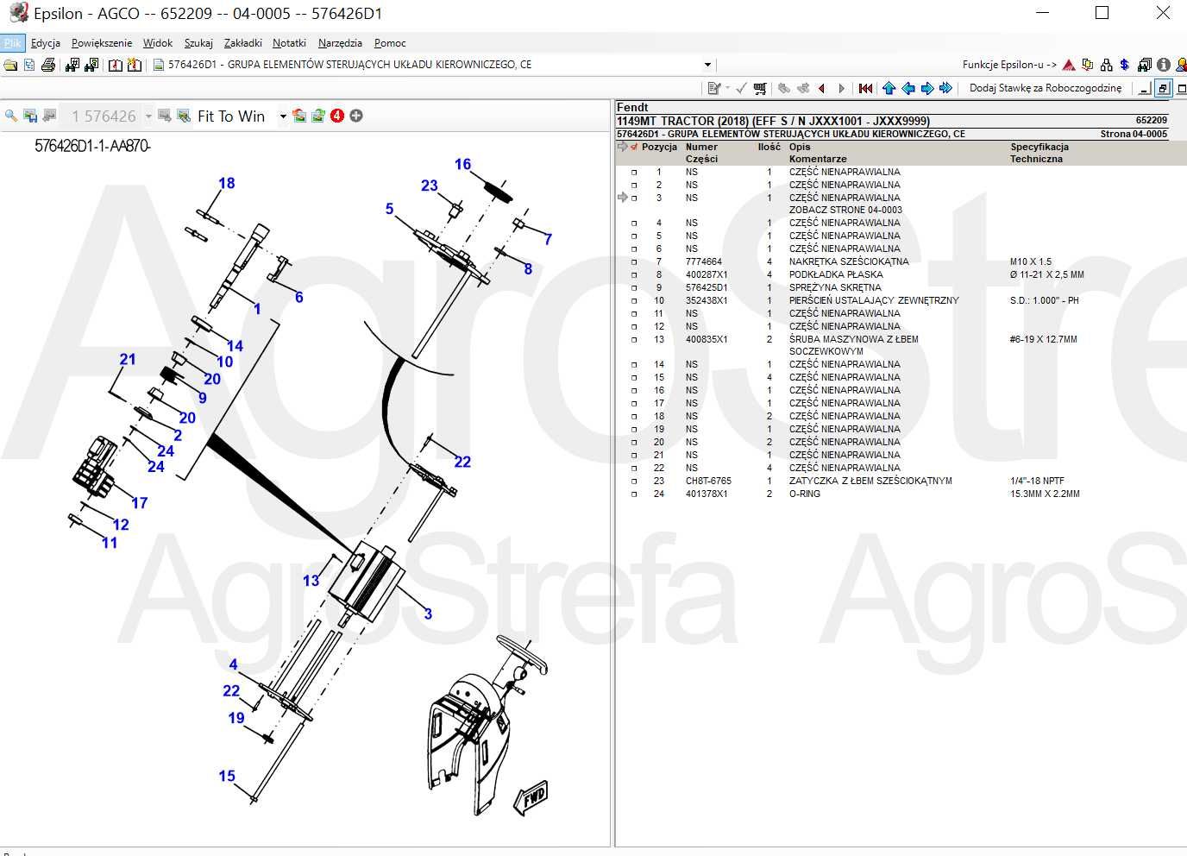Open the Widok menu
The width and height of the screenshot is (1187, 856).
(158, 43)
